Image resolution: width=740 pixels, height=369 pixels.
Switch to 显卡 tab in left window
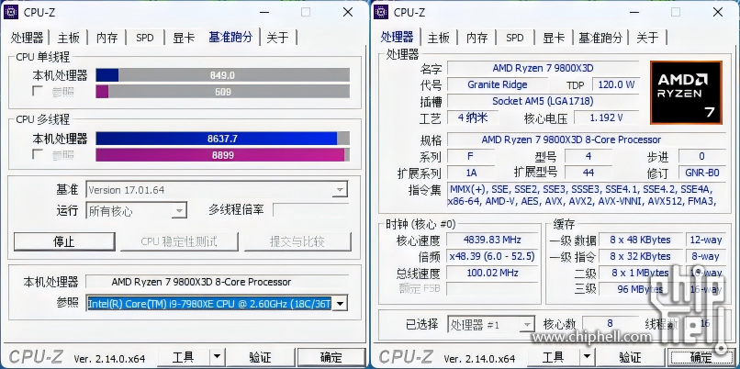tap(184, 38)
